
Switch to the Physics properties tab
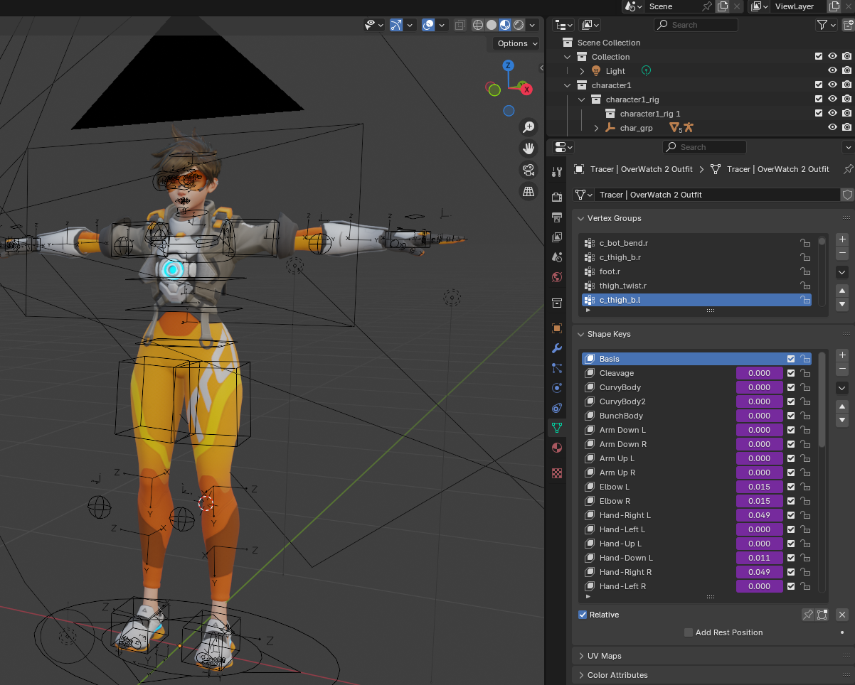tap(557, 388)
